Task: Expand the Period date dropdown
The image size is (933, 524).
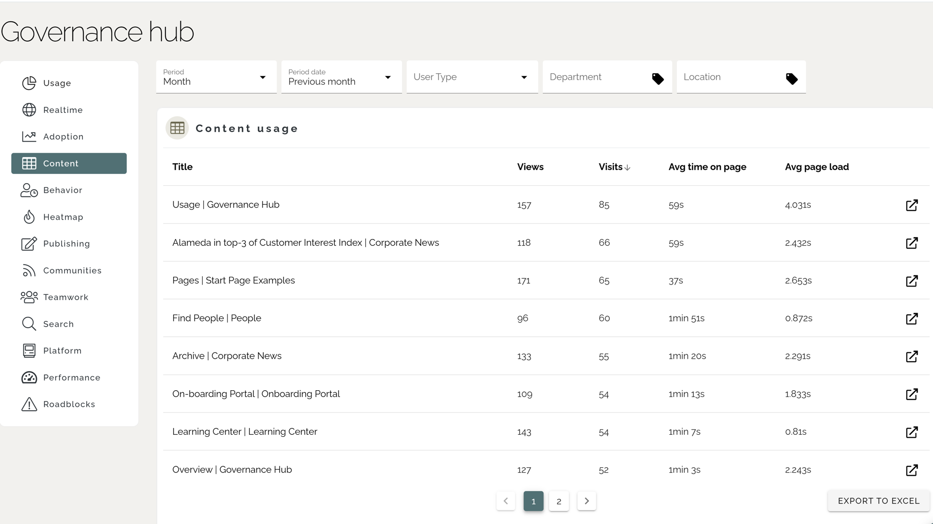Action: tap(342, 77)
